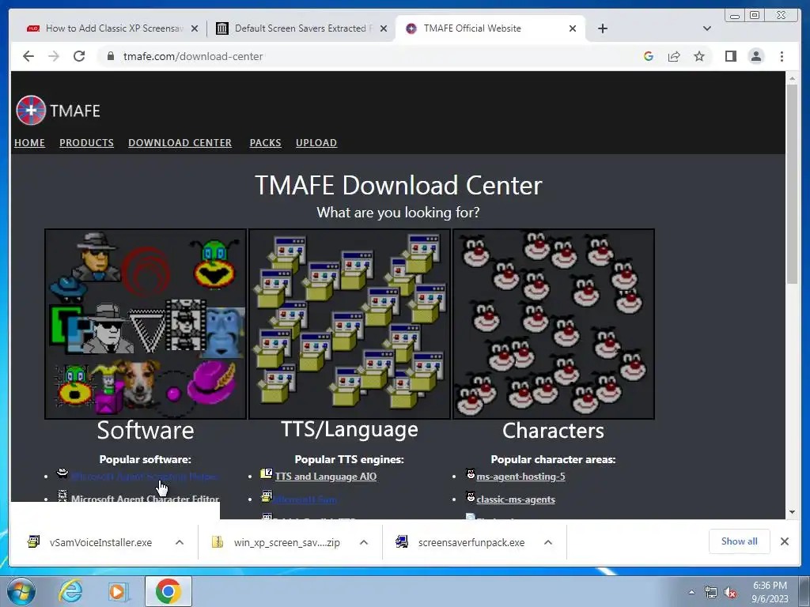Open a new browser tab

coord(602,28)
